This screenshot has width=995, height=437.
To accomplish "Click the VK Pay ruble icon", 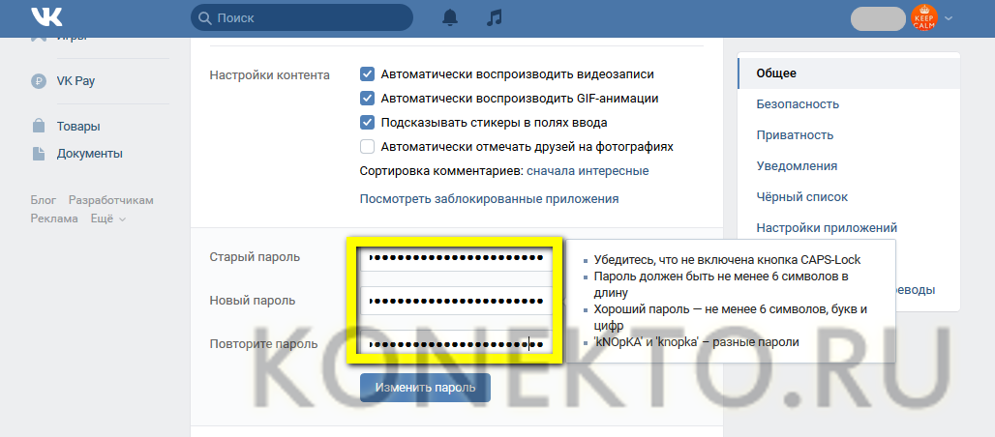I will pos(39,81).
